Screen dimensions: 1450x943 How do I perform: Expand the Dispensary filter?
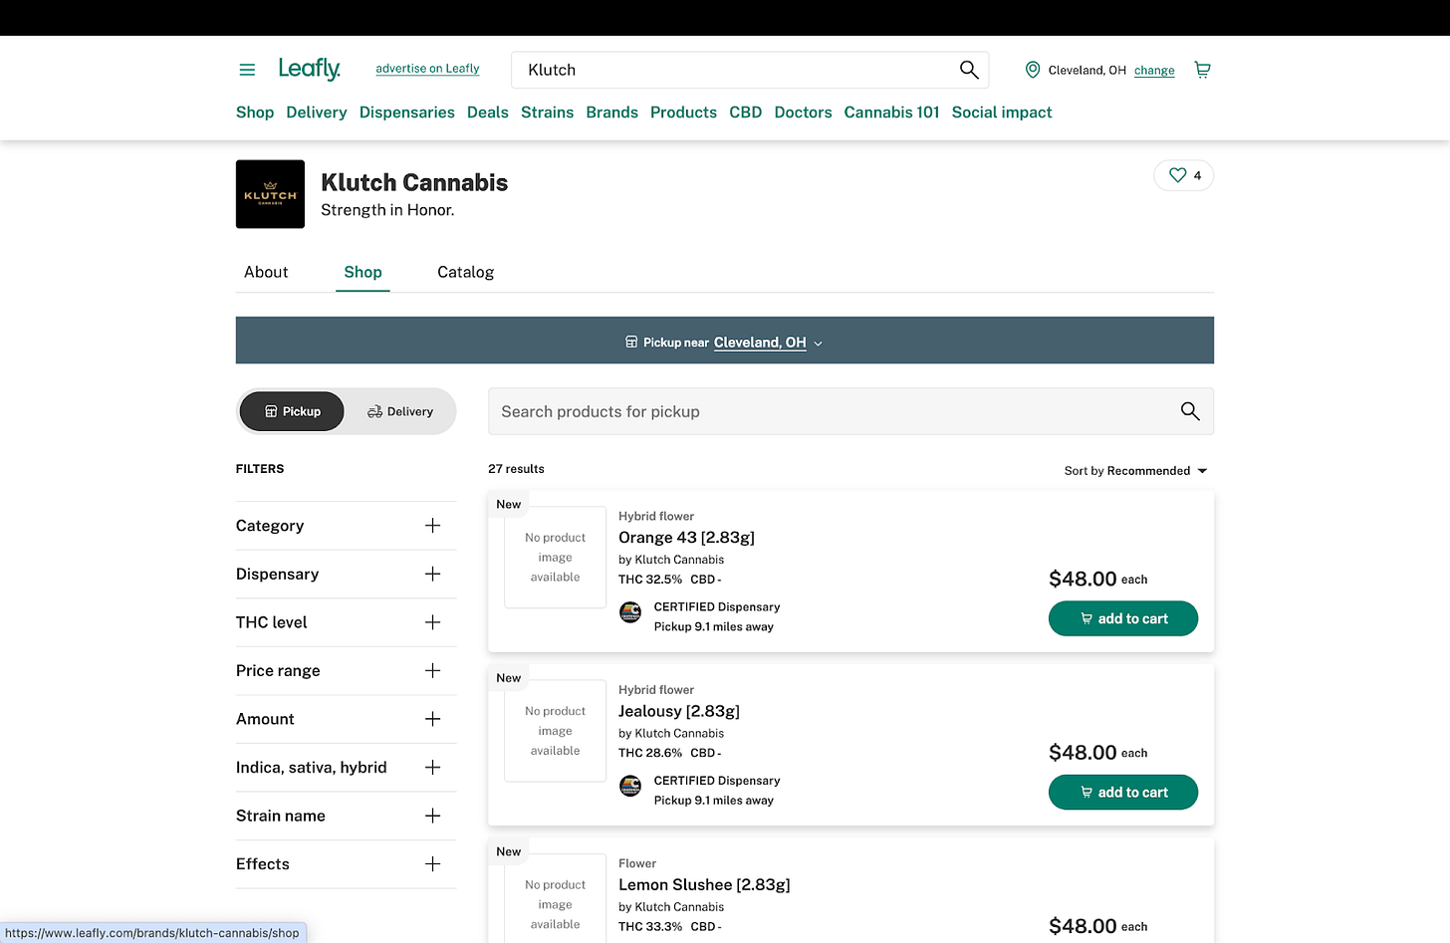coord(346,574)
